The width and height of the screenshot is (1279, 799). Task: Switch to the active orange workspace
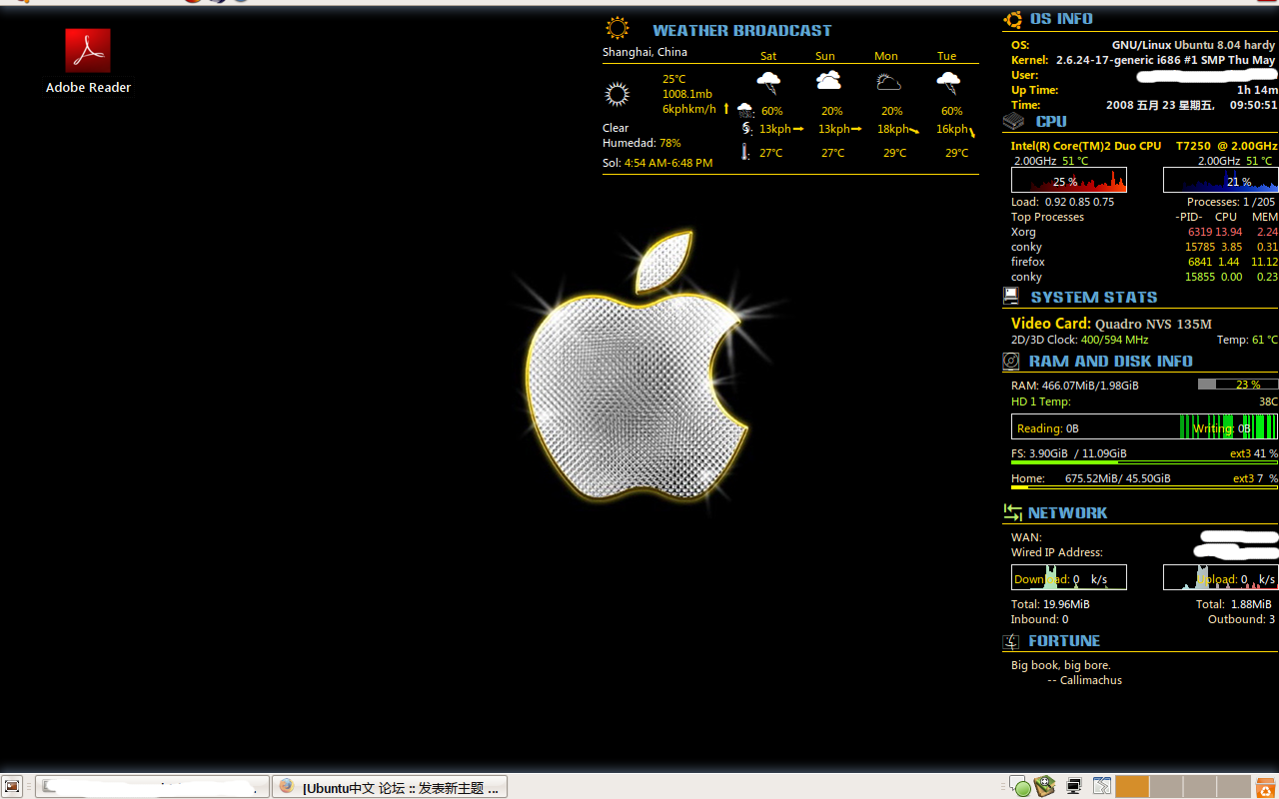click(1132, 787)
